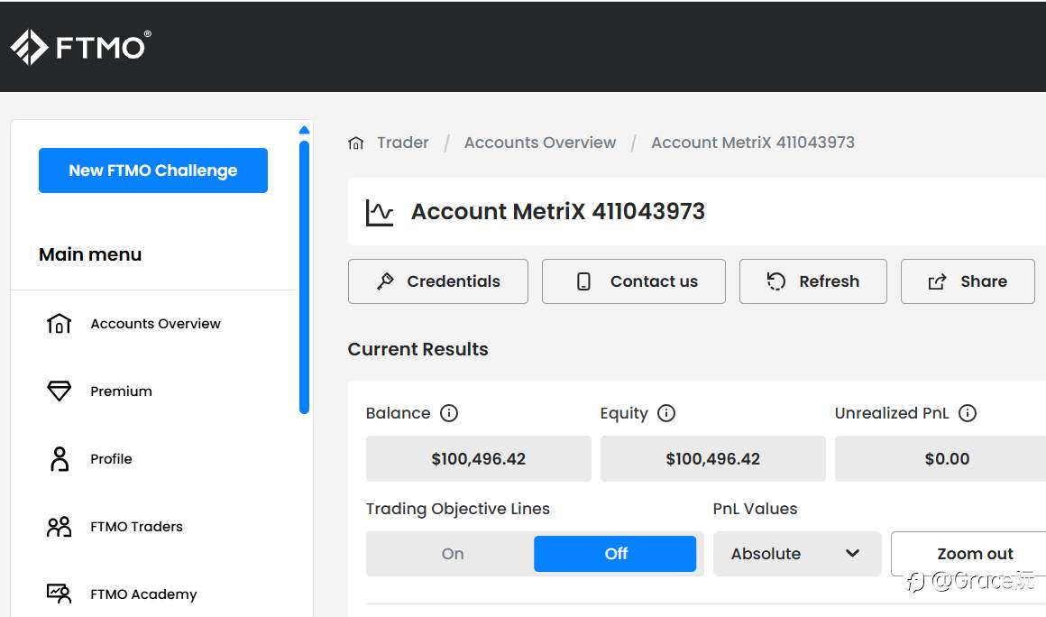The width and height of the screenshot is (1046, 617).
Task: Click the PnL Values label
Action: tap(755, 509)
